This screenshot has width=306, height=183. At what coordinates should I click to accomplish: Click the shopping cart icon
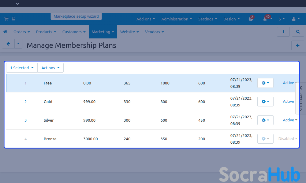[x=6, y=19]
